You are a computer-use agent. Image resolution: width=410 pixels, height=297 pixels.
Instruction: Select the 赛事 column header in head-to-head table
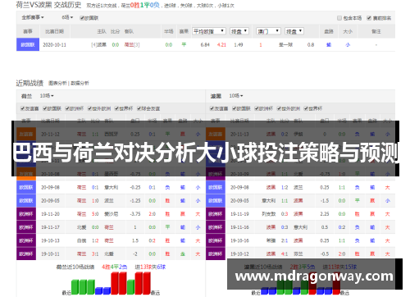coord(28,31)
